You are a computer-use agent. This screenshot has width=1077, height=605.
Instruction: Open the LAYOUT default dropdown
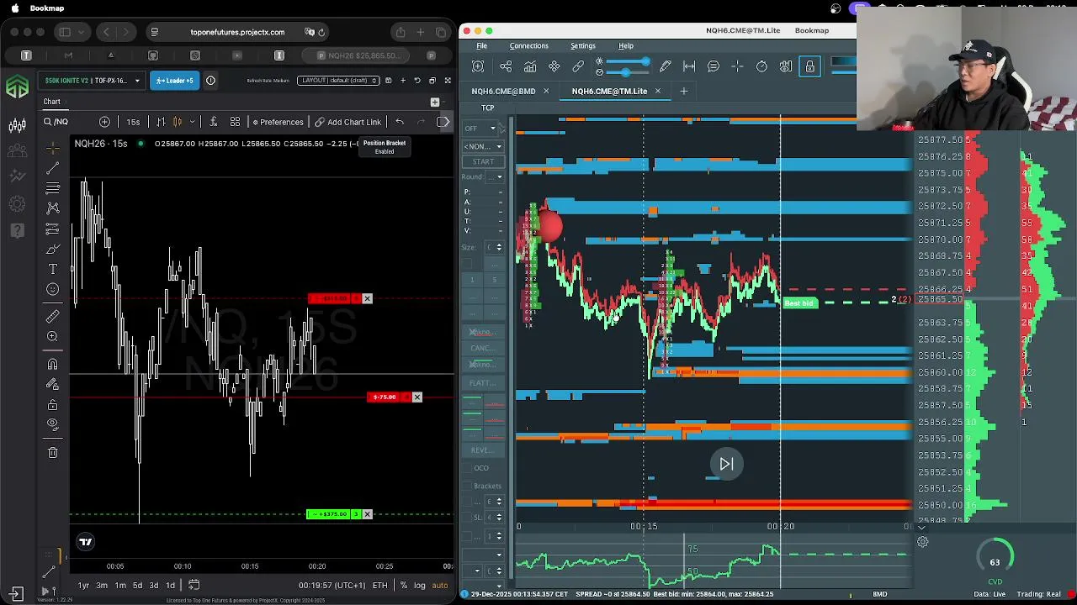(x=338, y=81)
